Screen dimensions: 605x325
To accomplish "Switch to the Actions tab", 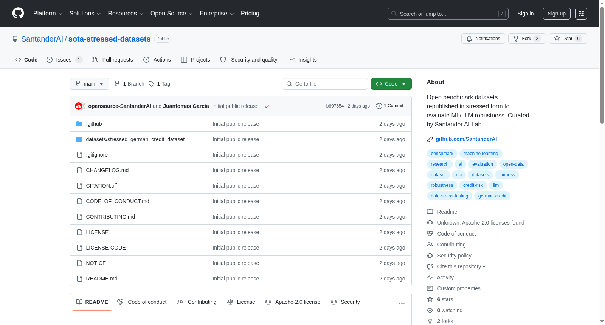I will (x=157, y=60).
